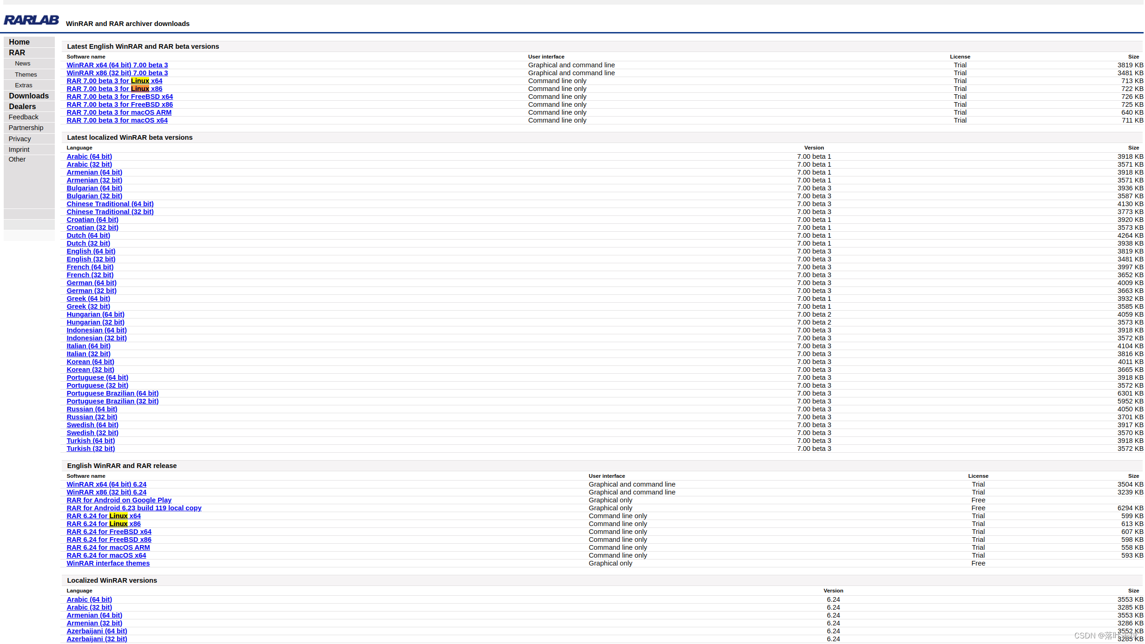Open Portuguese Brazilian (32 bit) link

pos(112,401)
